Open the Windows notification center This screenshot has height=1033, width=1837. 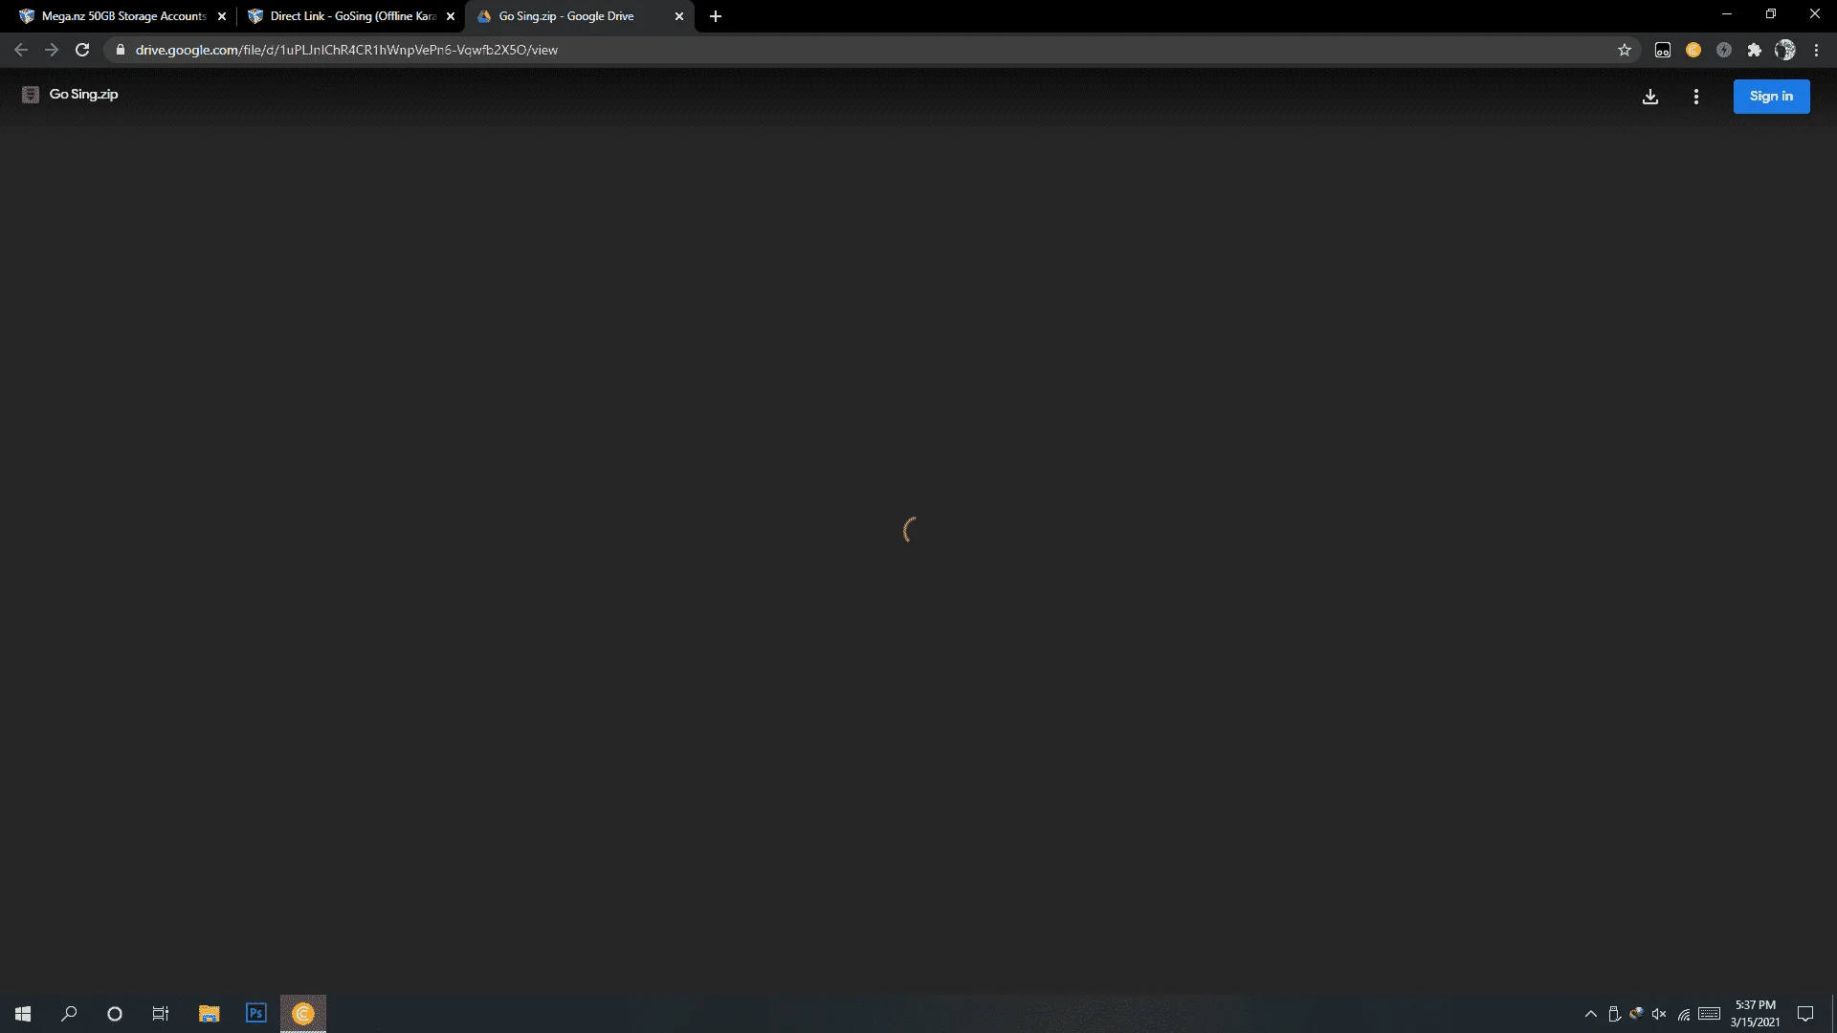tap(1805, 1014)
